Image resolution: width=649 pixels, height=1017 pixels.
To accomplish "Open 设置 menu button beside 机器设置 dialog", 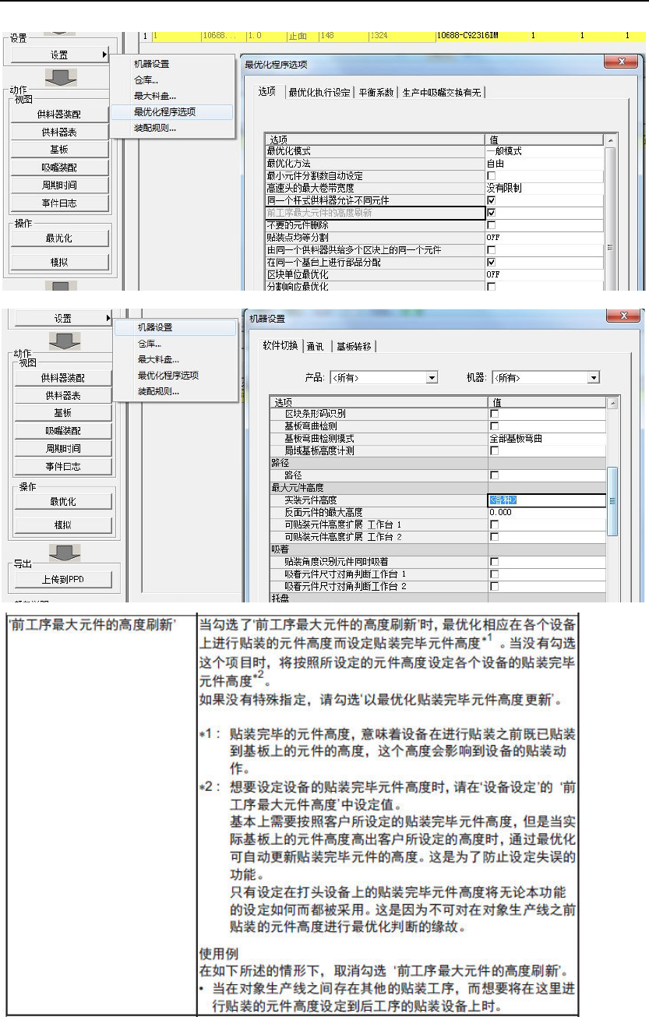I will tap(62, 318).
